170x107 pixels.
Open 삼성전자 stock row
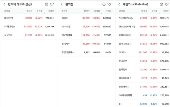[29, 35]
